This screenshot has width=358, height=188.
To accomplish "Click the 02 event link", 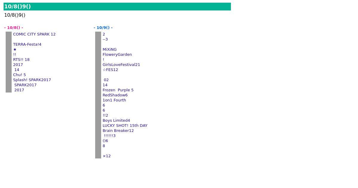I will click(106, 80).
